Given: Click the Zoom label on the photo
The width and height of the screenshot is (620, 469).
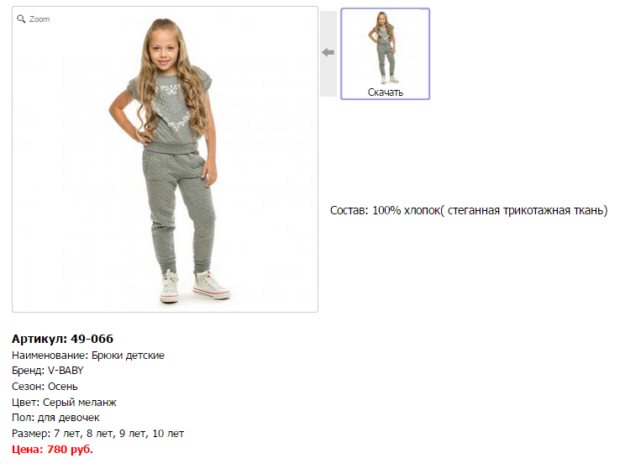Looking at the screenshot, I should click(x=39, y=18).
